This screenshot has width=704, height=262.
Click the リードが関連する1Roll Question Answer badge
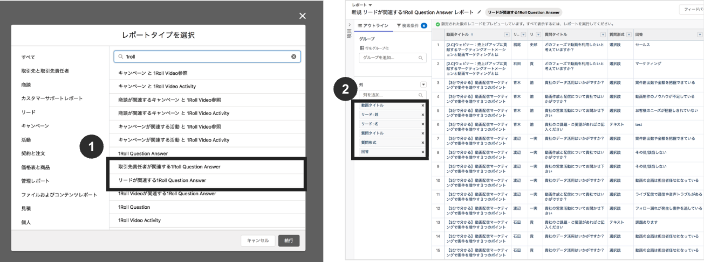pyautogui.click(x=523, y=12)
